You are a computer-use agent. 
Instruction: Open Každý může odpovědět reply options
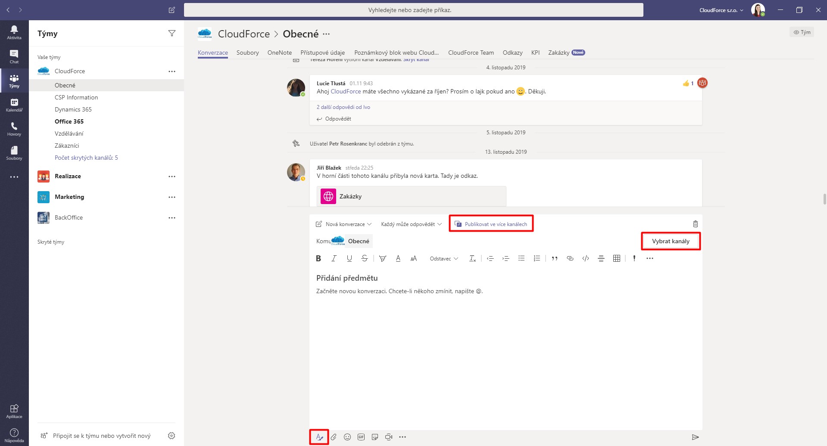point(411,224)
